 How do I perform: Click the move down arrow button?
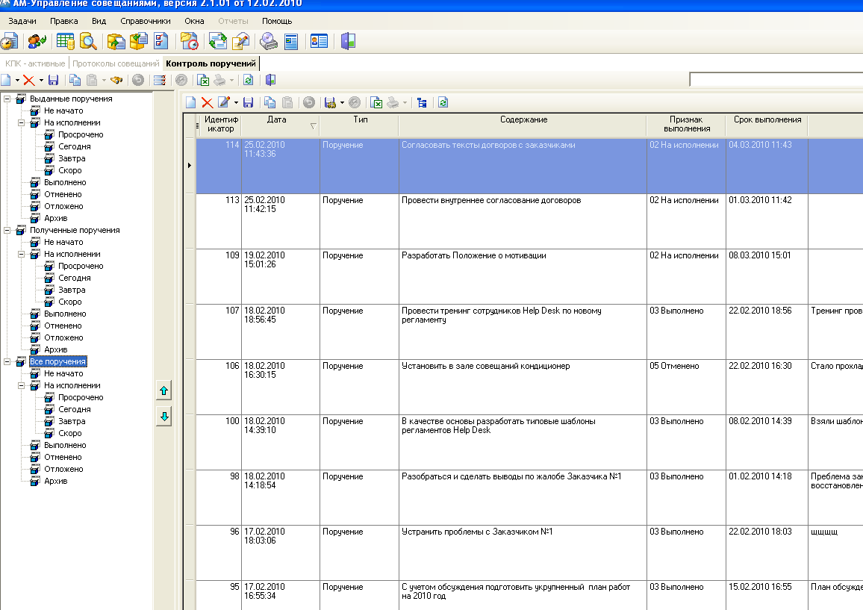point(164,417)
